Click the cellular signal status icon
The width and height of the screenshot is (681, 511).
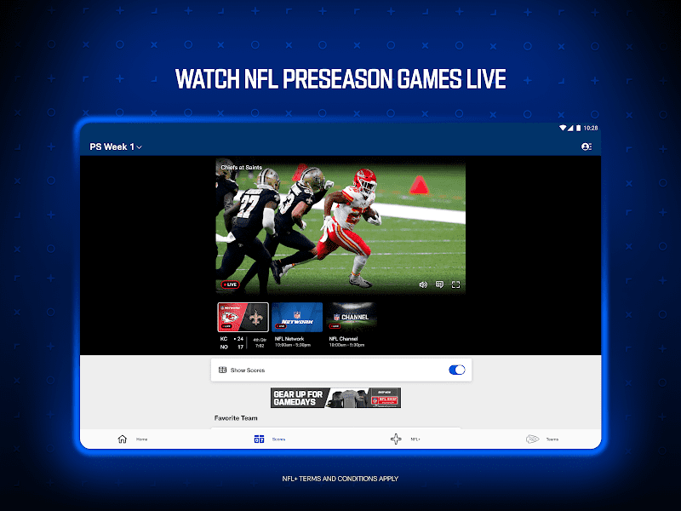[570, 128]
